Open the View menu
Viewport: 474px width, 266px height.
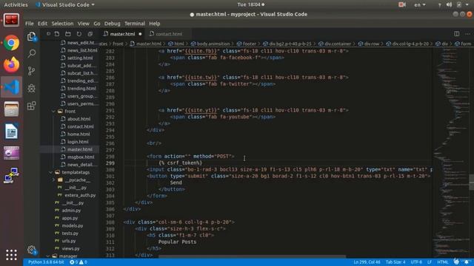(x=83, y=24)
